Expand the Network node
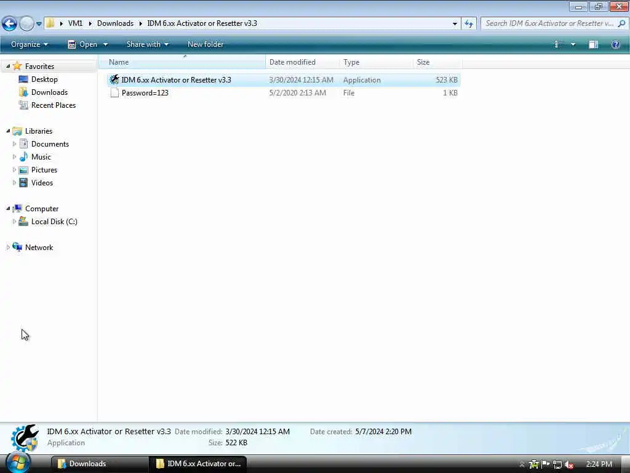This screenshot has height=473, width=630. (x=7, y=248)
